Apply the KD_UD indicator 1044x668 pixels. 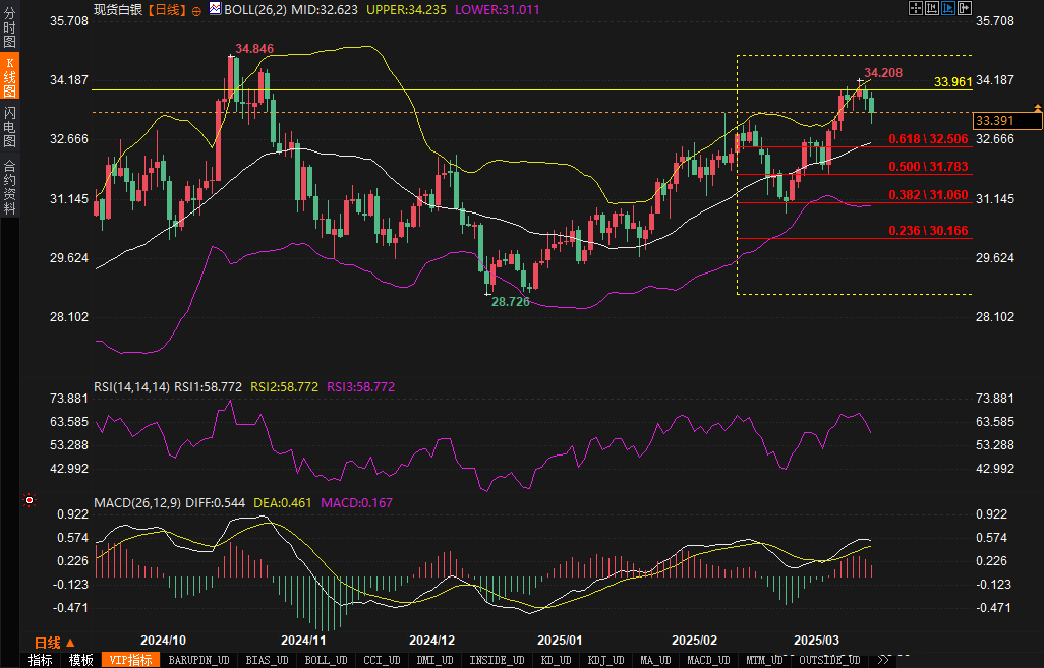[556, 660]
